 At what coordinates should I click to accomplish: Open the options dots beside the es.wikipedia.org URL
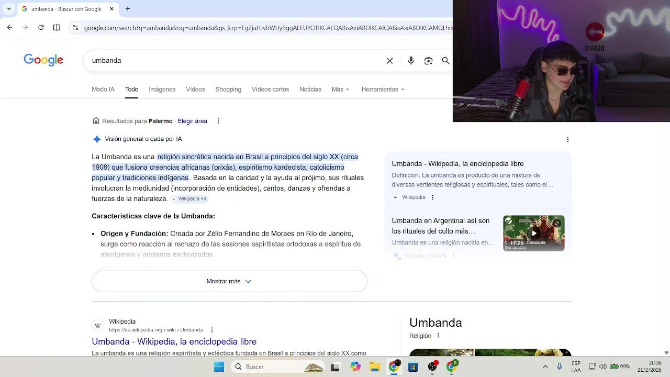coord(211,330)
